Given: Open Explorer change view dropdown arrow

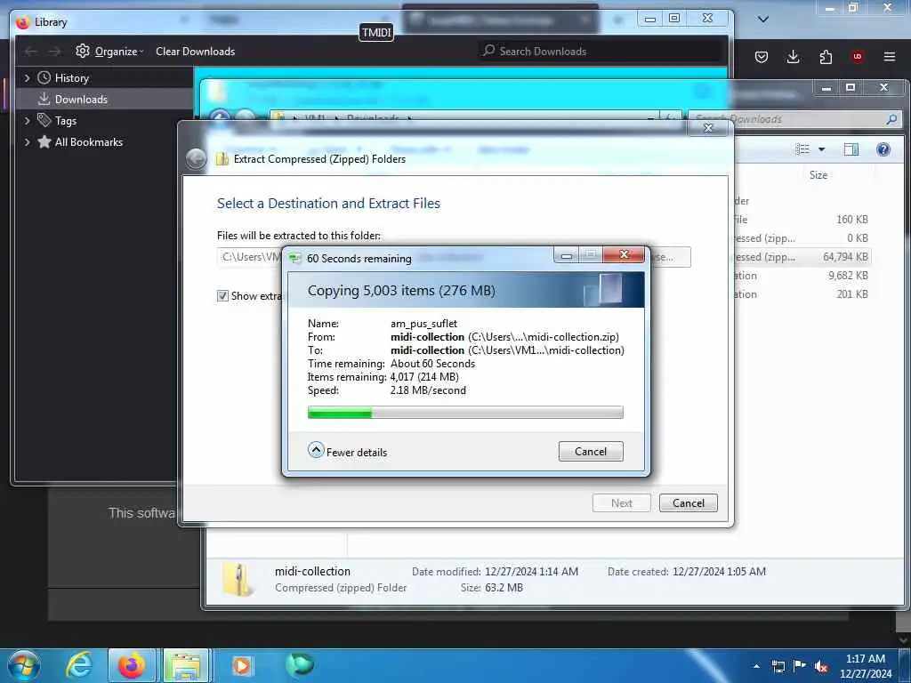Looking at the screenshot, I should pos(821,149).
